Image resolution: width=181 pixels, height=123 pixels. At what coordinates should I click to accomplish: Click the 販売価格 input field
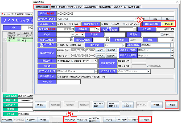[x=64, y=29]
